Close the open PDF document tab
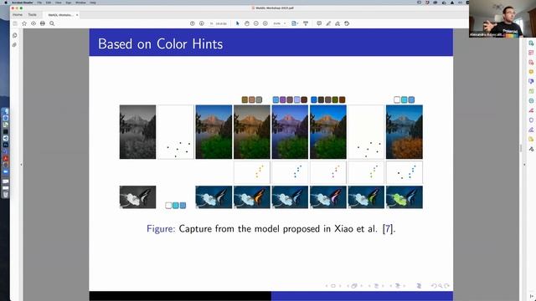 (77, 15)
